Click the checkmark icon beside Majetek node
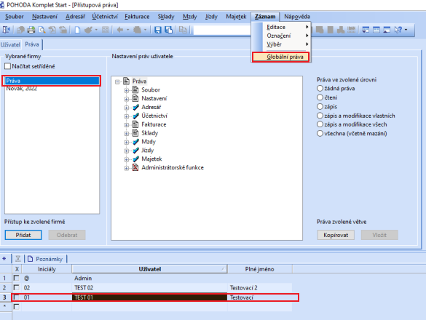This screenshot has width=426, height=320. (x=135, y=159)
